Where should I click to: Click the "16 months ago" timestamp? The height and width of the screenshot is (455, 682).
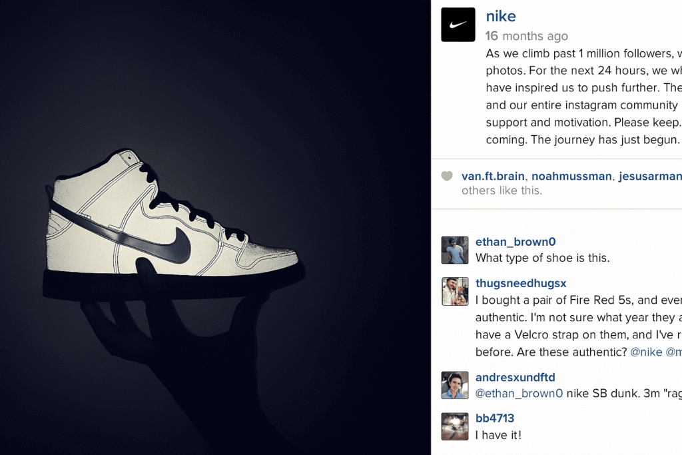(x=526, y=36)
